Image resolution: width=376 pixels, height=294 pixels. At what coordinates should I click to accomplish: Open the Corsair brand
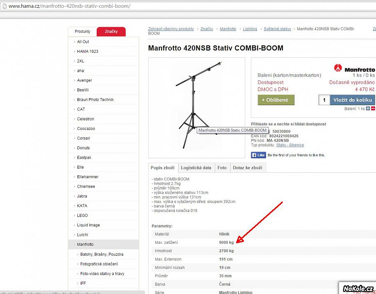click(x=84, y=138)
